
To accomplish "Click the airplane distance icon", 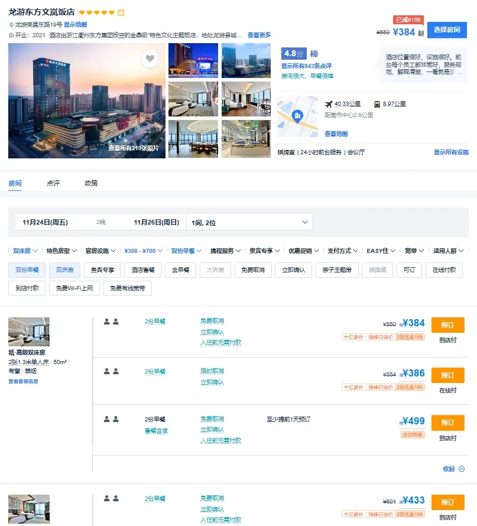I will (329, 104).
